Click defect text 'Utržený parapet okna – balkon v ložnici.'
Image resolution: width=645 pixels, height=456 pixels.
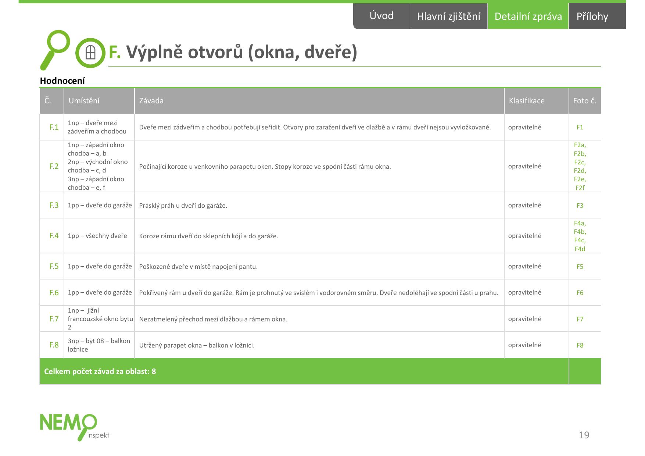point(197,345)
